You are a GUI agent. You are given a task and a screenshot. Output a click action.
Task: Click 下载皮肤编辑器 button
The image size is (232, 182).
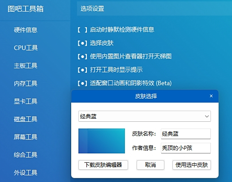click(x=103, y=165)
